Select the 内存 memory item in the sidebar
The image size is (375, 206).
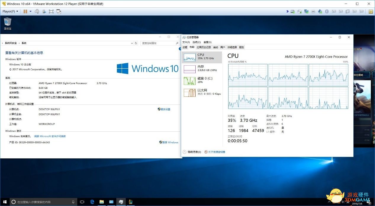coord(202,69)
